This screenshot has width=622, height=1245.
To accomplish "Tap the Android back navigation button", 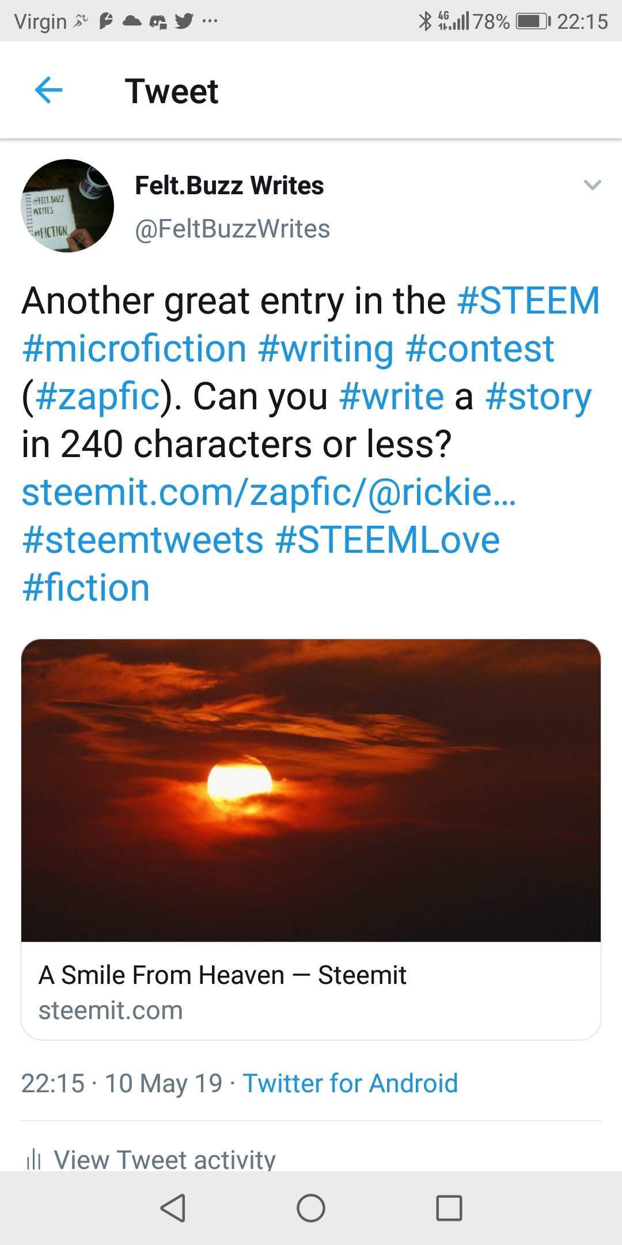I will tap(173, 1208).
